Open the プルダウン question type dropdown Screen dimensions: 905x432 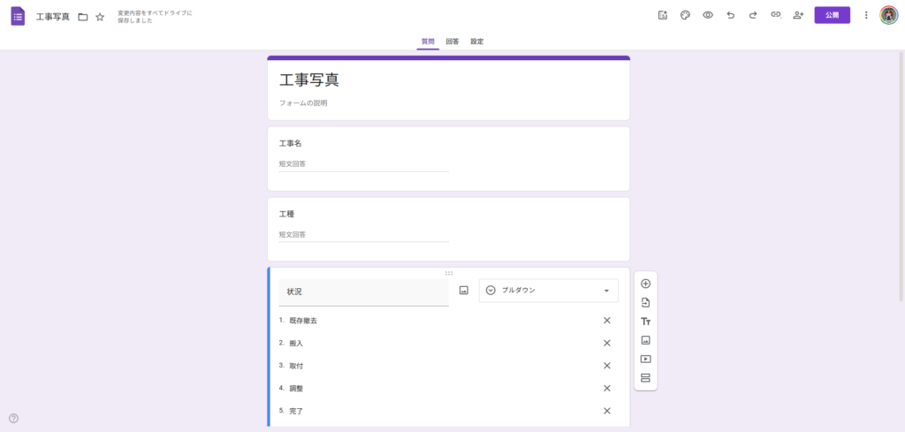pyautogui.click(x=548, y=291)
